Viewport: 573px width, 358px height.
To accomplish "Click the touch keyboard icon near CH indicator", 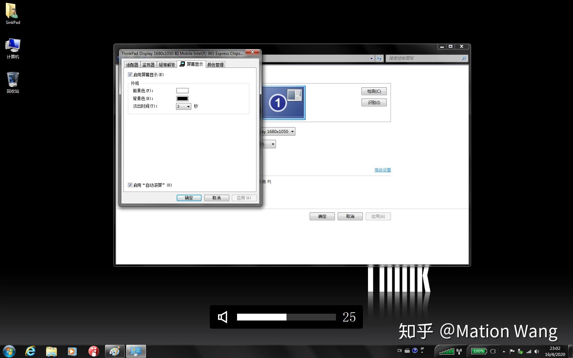I will (x=407, y=350).
